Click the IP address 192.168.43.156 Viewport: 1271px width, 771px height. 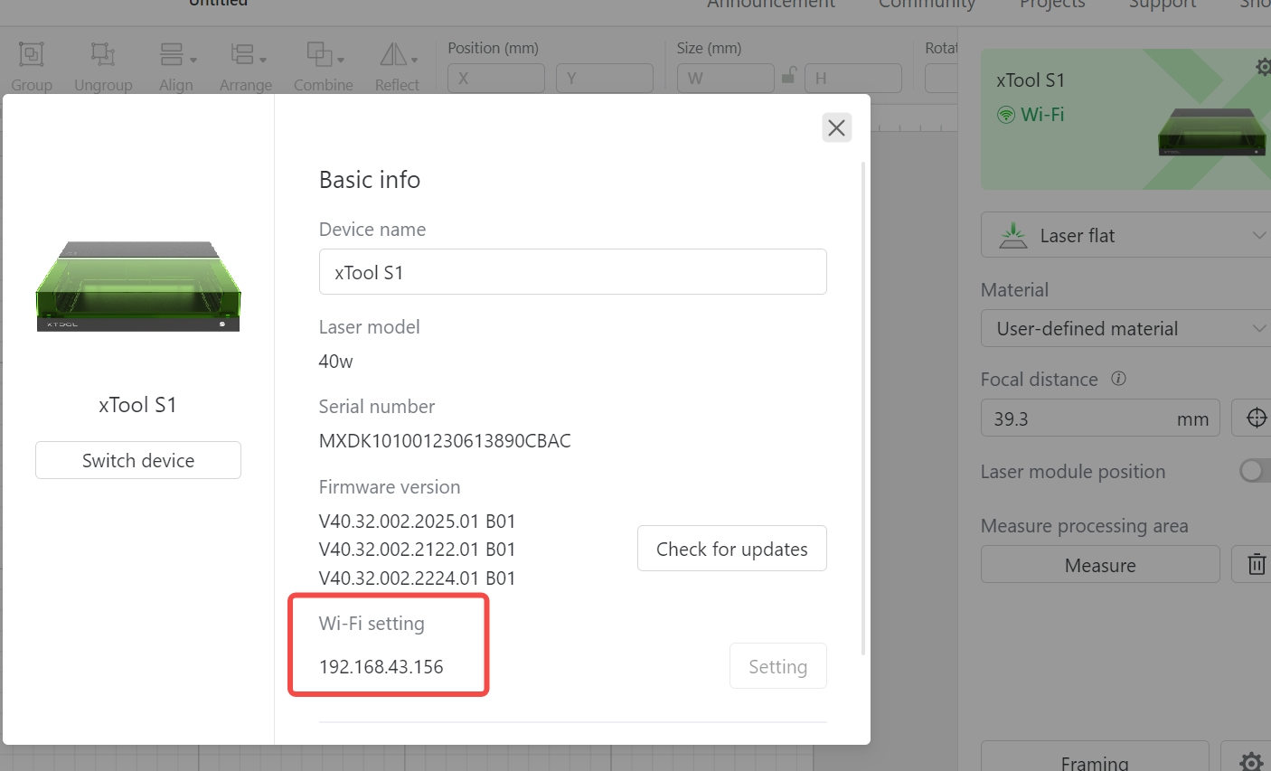point(381,667)
